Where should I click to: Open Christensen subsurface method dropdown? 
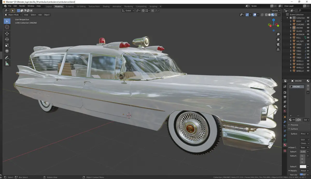[305, 143]
